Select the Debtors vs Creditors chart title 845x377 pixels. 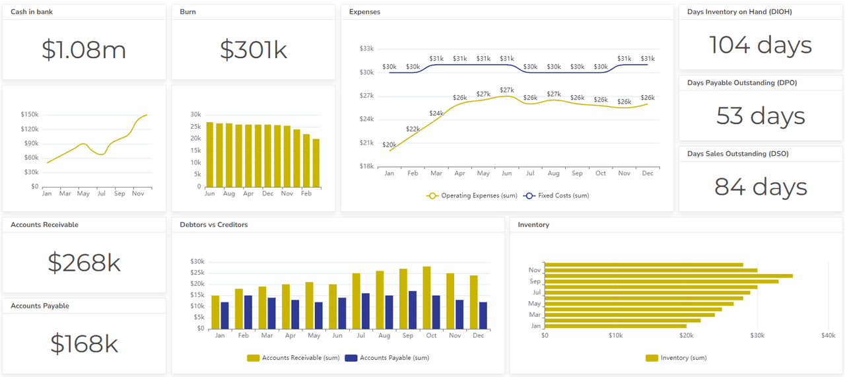click(213, 224)
